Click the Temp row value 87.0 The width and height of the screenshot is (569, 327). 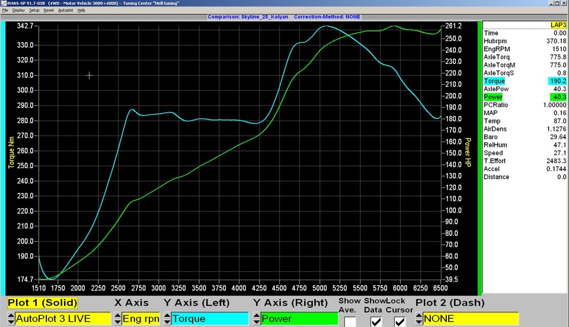pos(560,121)
